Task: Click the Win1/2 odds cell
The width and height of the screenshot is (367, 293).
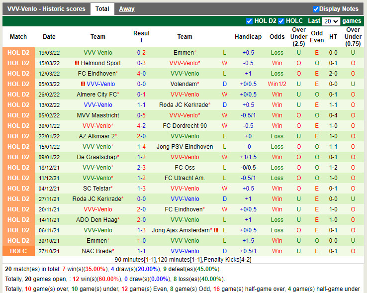Action: point(277,84)
